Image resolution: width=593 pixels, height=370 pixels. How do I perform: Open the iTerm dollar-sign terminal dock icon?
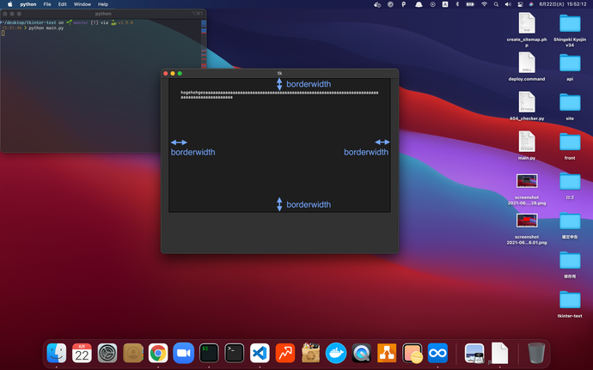point(209,353)
